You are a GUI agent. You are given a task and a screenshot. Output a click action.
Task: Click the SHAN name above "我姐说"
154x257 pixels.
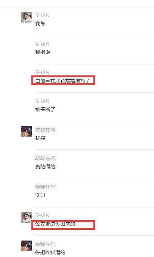click(42, 44)
